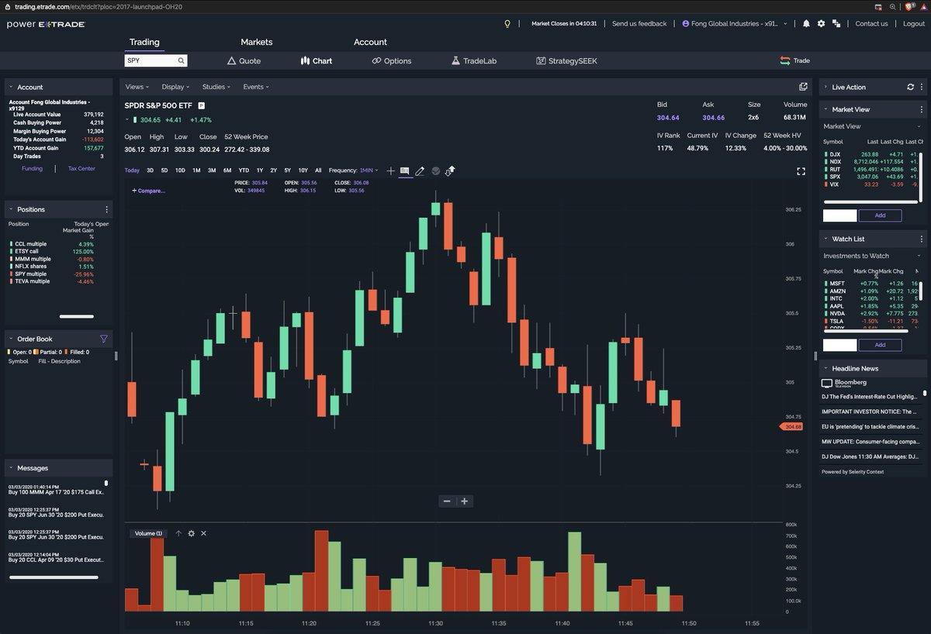The width and height of the screenshot is (931, 634).
Task: Open Volume study settings gear
Action: [191, 533]
